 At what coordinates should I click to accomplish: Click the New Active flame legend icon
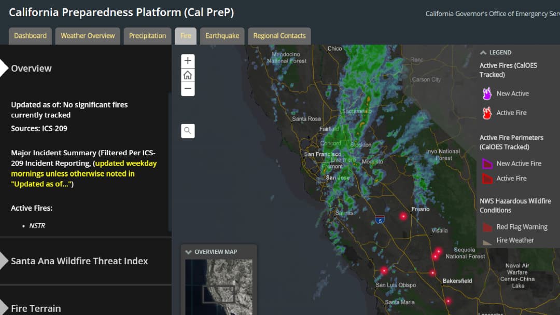(487, 94)
